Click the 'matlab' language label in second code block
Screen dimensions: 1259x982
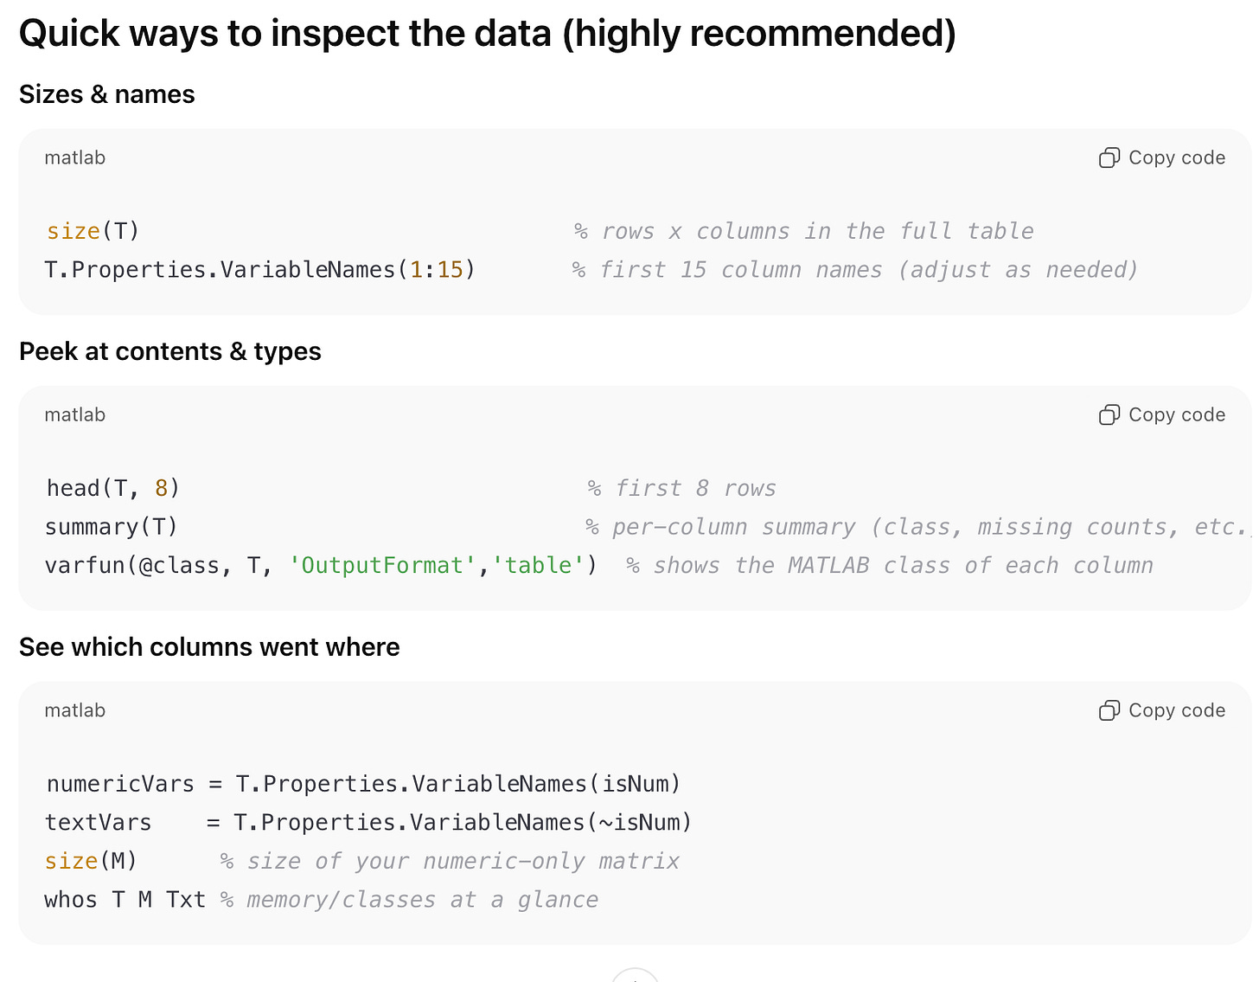point(75,415)
